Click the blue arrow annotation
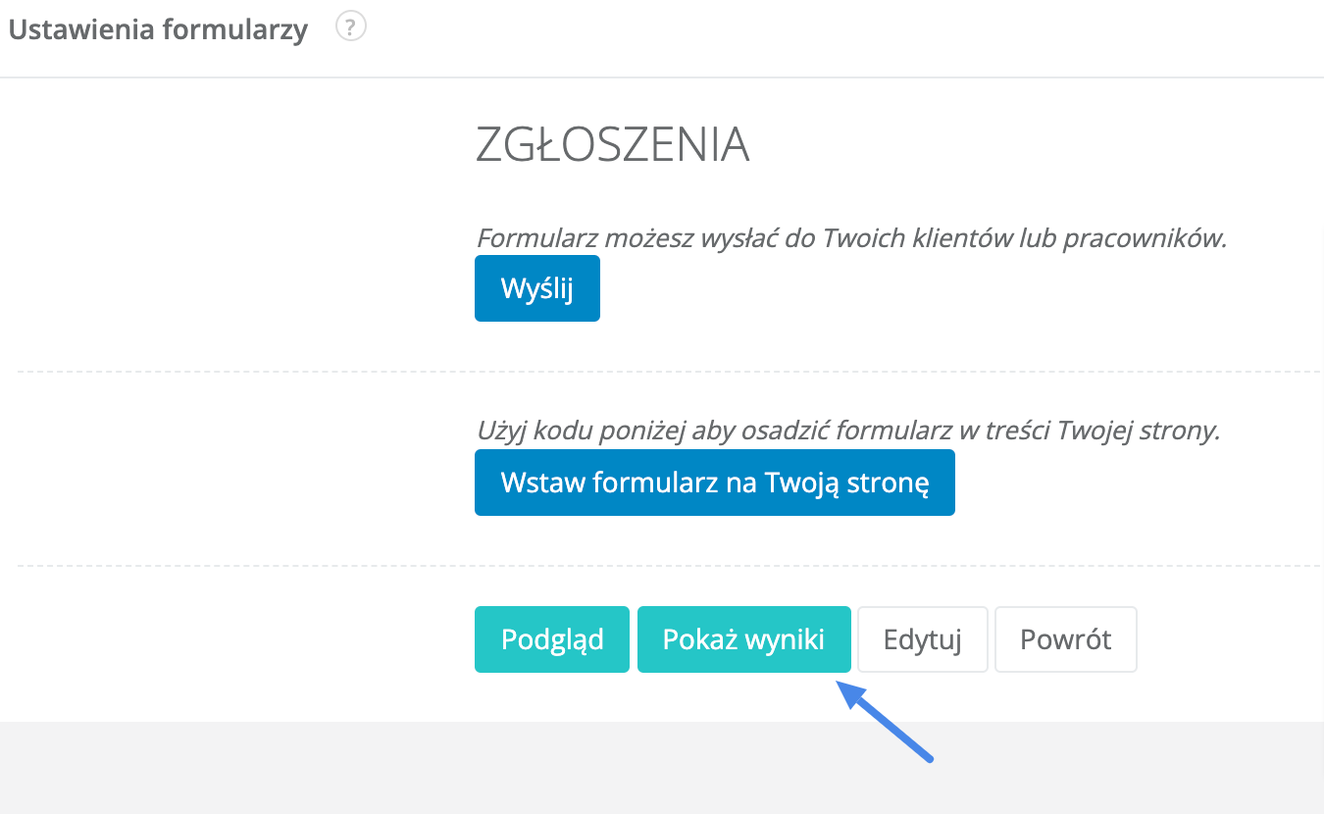The image size is (1324, 814). 888,723
